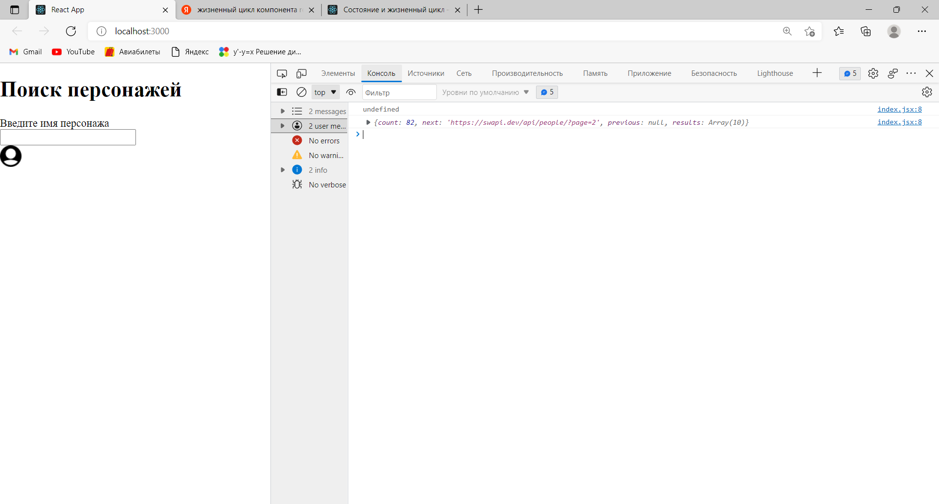Screen dimensions: 939x504
Task: Clear the console with the clear icon
Action: click(x=302, y=92)
